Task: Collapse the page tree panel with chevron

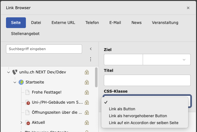Action: [91, 49]
